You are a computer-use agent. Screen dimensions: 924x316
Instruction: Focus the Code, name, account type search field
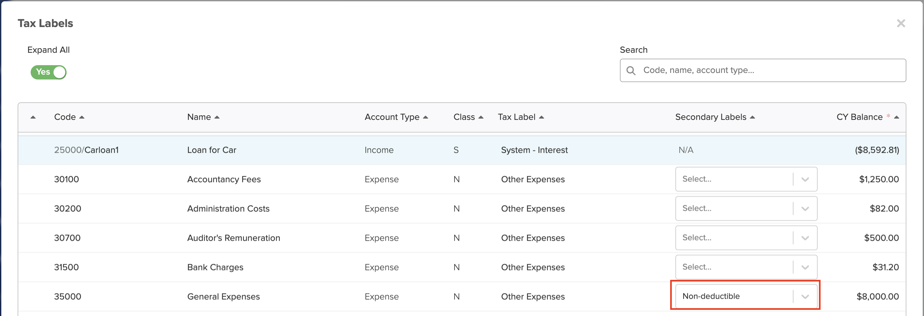click(762, 70)
